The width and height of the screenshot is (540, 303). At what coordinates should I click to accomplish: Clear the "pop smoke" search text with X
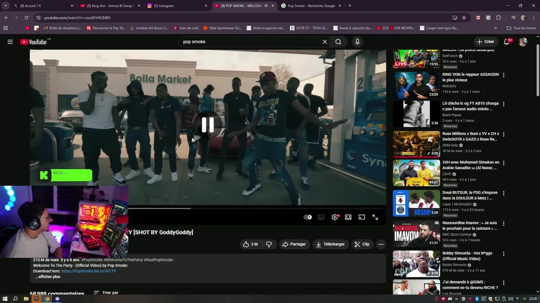point(325,42)
